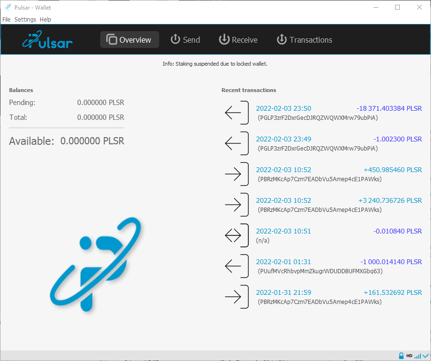Click the +161.532692 PLSR amount
This screenshot has height=361, width=431.
(393, 292)
